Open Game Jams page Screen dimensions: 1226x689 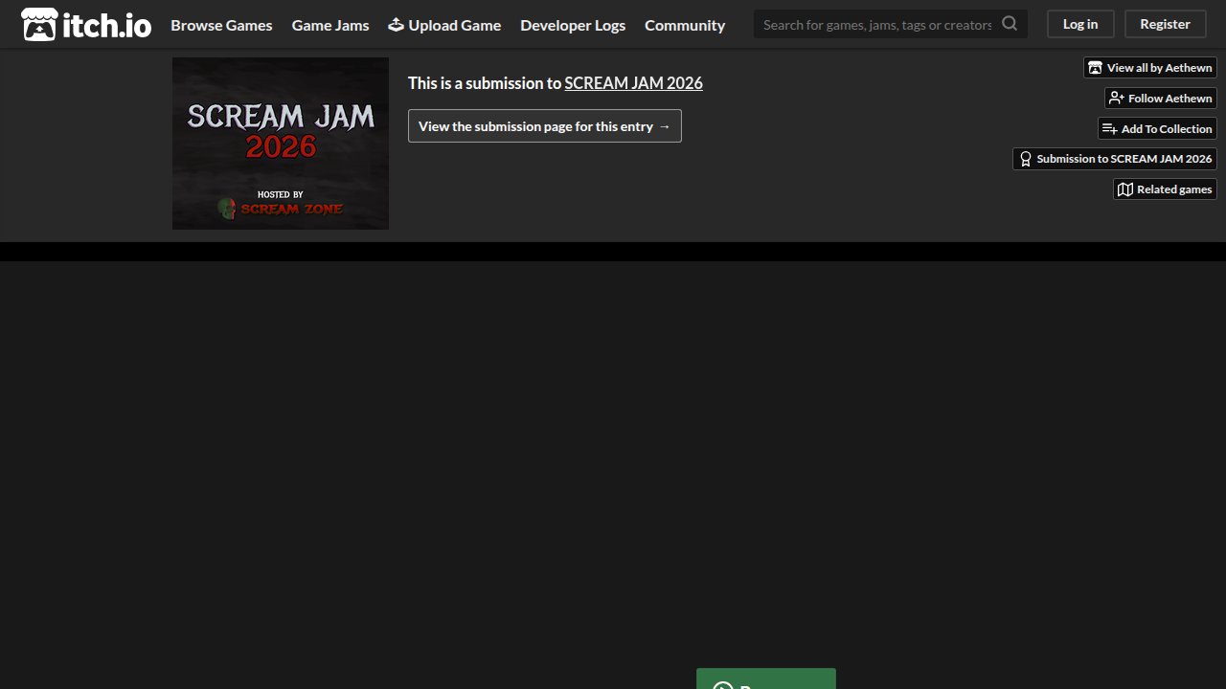(330, 25)
